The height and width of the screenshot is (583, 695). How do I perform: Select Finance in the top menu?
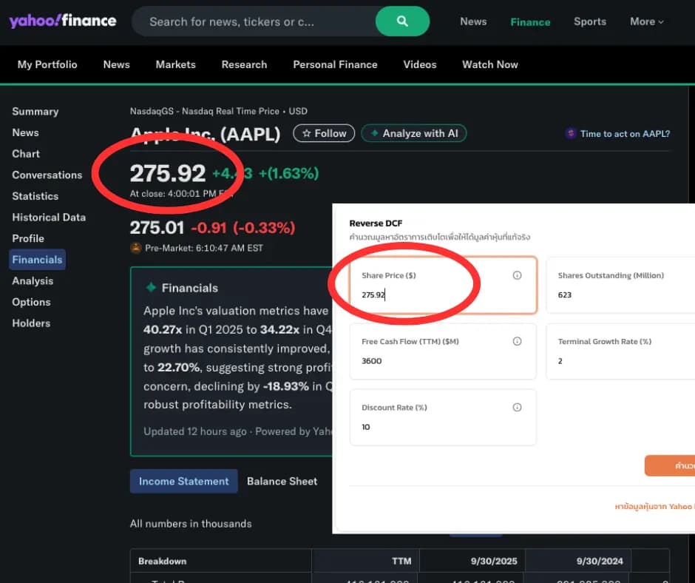tap(530, 22)
